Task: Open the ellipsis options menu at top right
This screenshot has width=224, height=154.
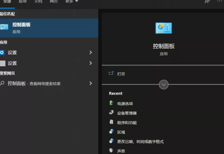Action: 219,2
